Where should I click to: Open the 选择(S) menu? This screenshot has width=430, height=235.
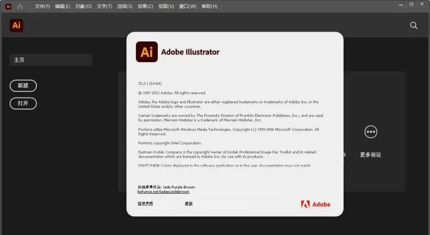click(x=125, y=6)
